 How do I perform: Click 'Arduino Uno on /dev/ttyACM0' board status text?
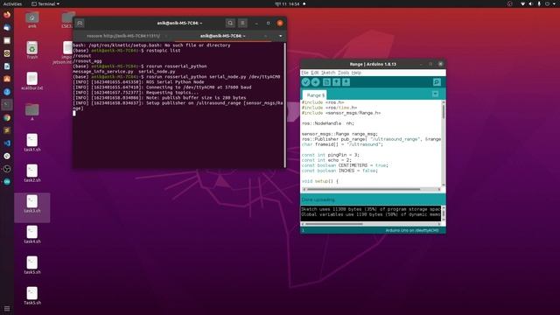pos(412,231)
